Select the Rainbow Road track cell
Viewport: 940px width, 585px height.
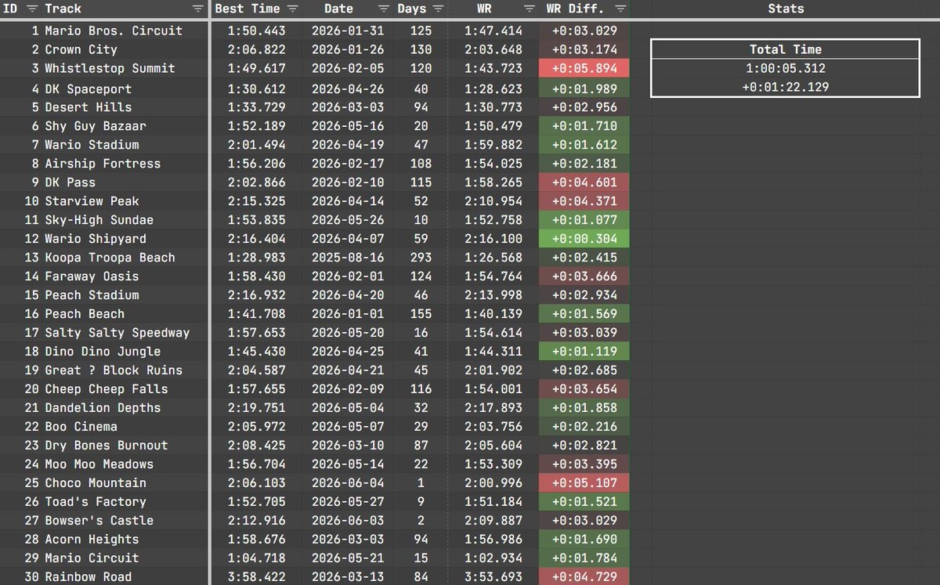(125, 577)
